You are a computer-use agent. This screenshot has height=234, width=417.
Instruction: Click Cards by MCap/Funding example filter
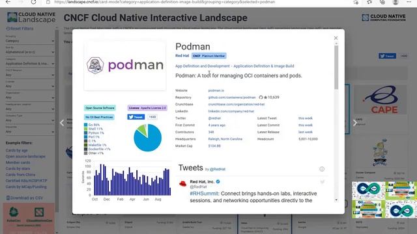pyautogui.click(x=26, y=187)
